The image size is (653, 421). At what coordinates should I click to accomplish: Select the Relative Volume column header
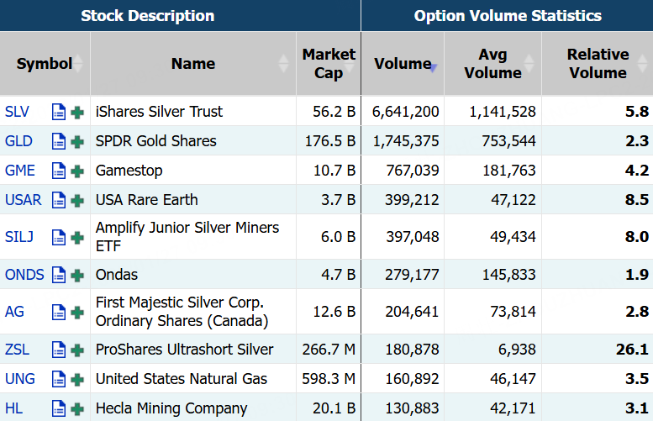(598, 64)
